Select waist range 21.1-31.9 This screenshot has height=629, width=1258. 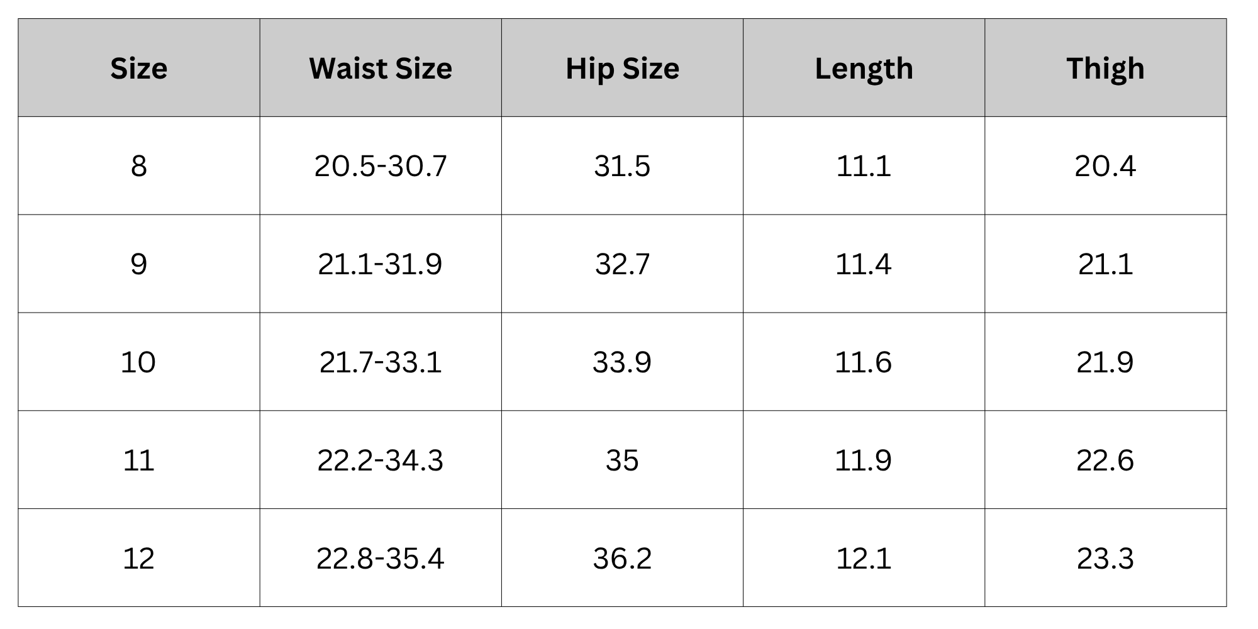click(x=381, y=264)
